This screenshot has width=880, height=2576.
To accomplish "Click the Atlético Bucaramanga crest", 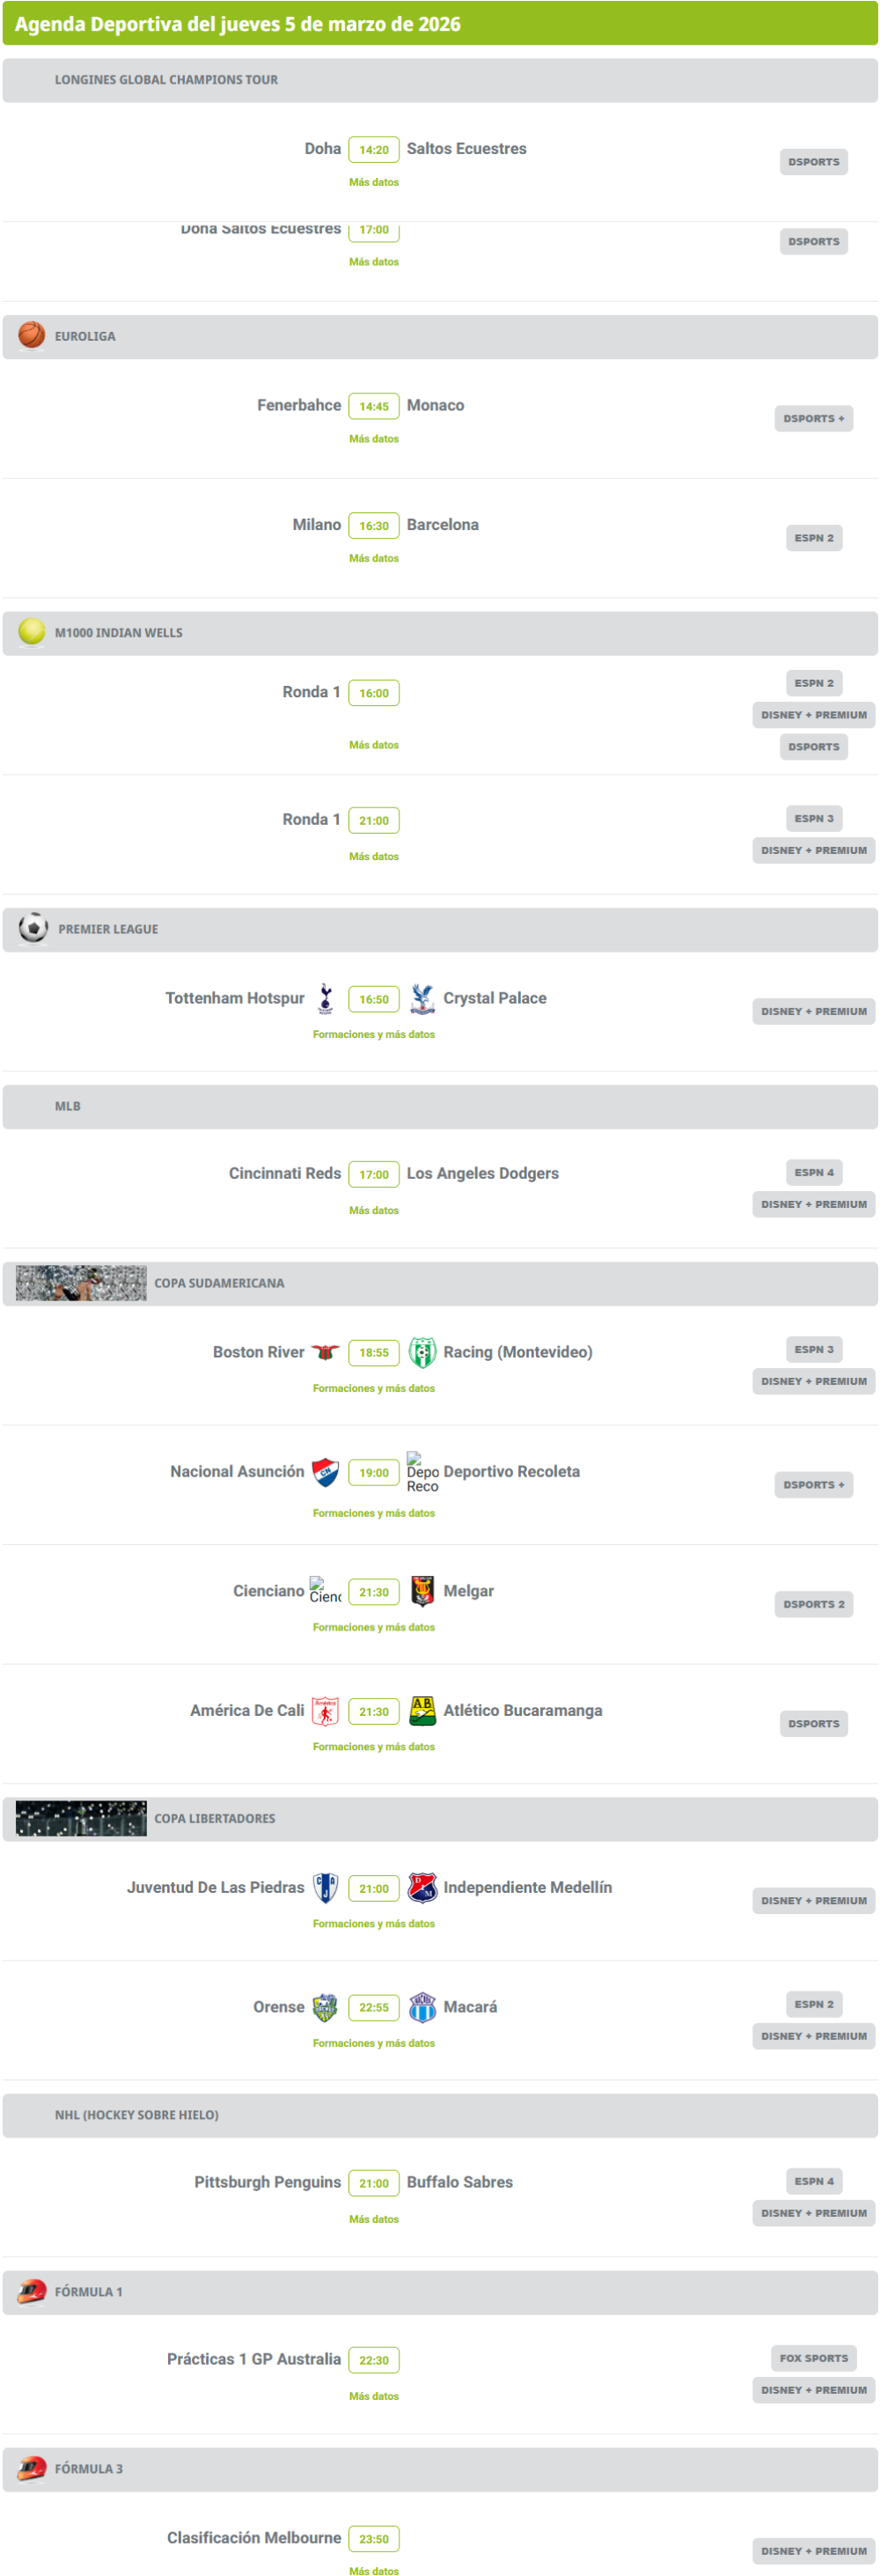I will (422, 1710).
